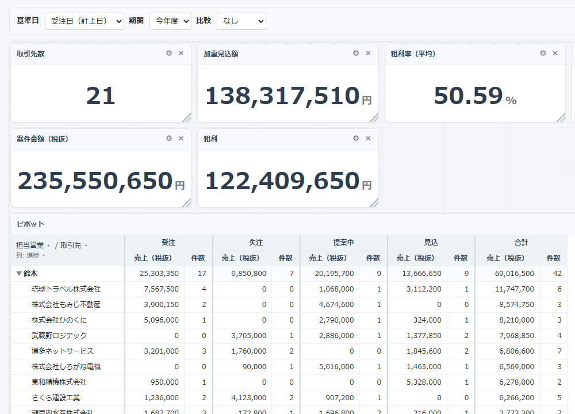Close the 粗利 card
This screenshot has width=575, height=414.
point(368,138)
